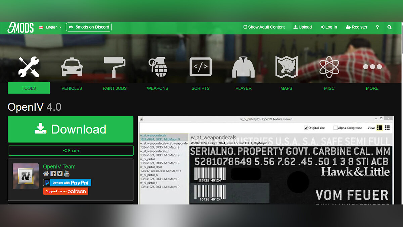Viewport: 403px width, 227px height.
Task: Click the OpenIV Team avatar thumbnail
Action: click(26, 176)
